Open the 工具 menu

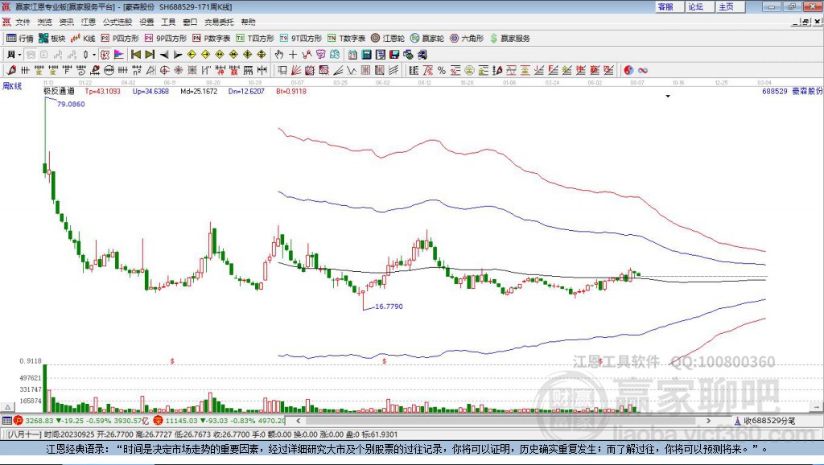168,22
